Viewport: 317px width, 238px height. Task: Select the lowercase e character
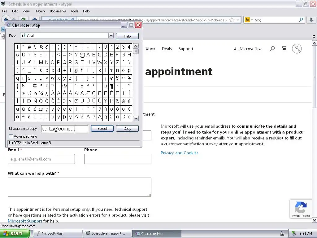pyautogui.click(x=64, y=70)
